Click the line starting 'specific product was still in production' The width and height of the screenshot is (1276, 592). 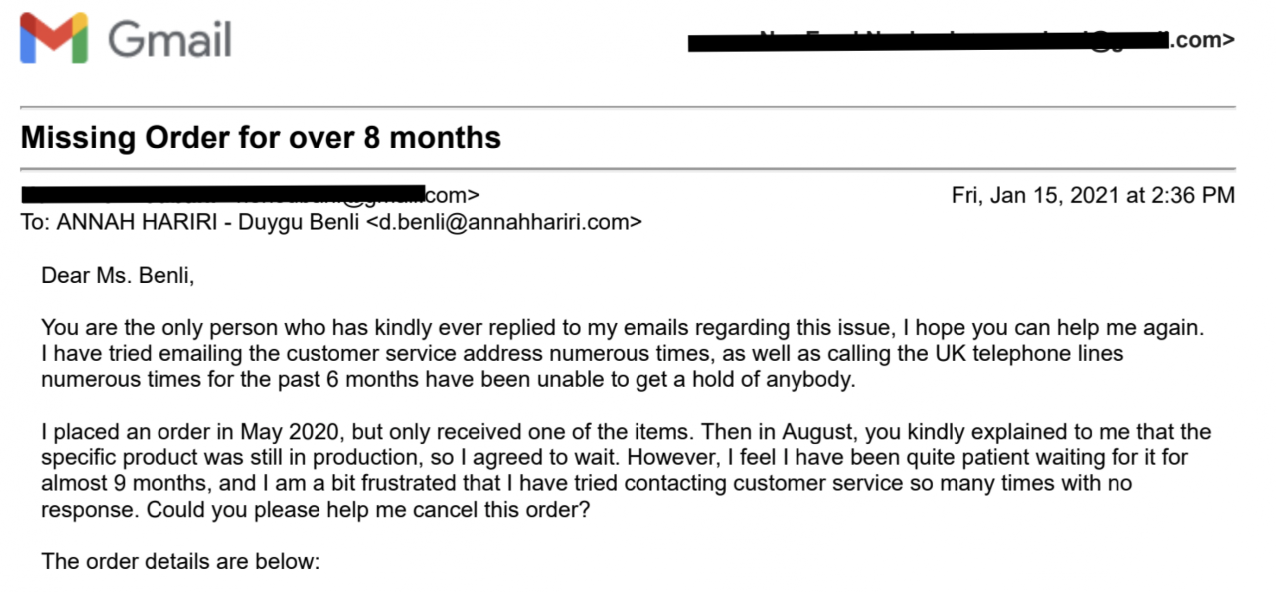click(x=614, y=457)
